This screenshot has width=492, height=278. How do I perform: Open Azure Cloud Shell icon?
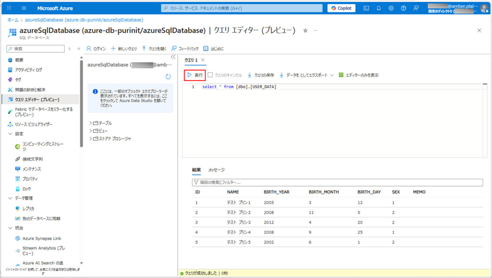366,8
